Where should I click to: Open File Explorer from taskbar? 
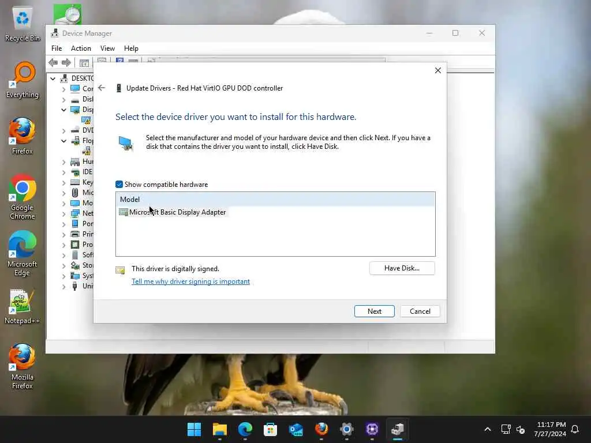220,429
